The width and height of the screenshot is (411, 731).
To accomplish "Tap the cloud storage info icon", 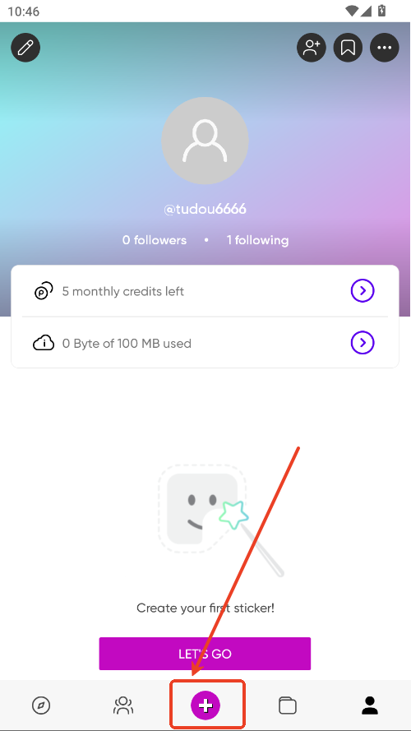I will click(x=44, y=344).
